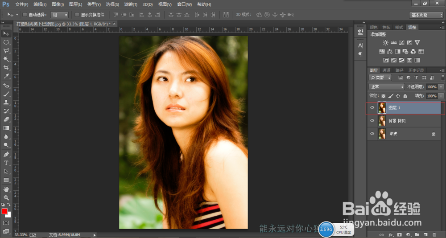Add a Curves adjustment from the Adjustments panel
Viewport: 446px width, 238px height.
point(401,43)
